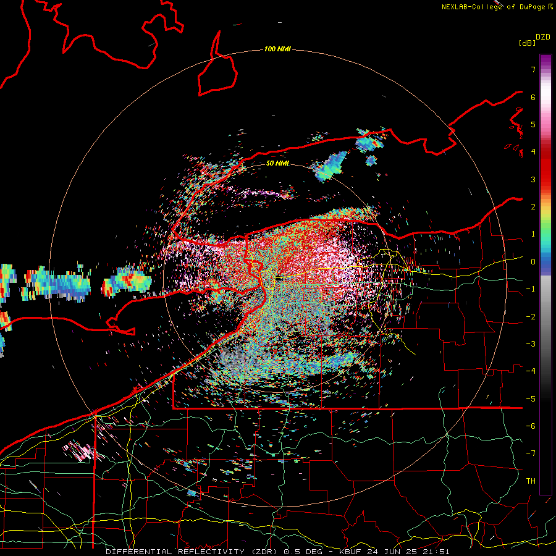This screenshot has height=556, width=556.
Task: Click the 0 value on color scale
Action: click(x=533, y=262)
